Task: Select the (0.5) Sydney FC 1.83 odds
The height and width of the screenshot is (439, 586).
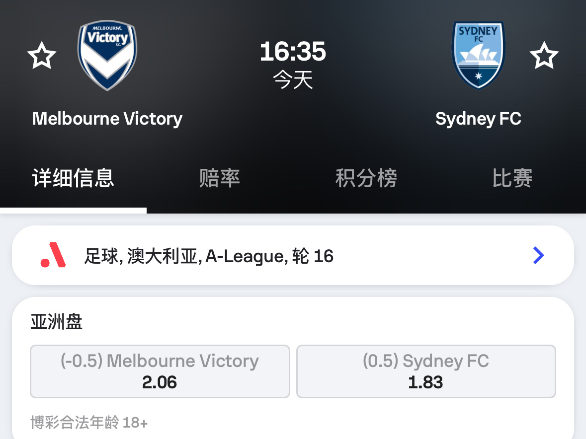Action: coord(426,371)
